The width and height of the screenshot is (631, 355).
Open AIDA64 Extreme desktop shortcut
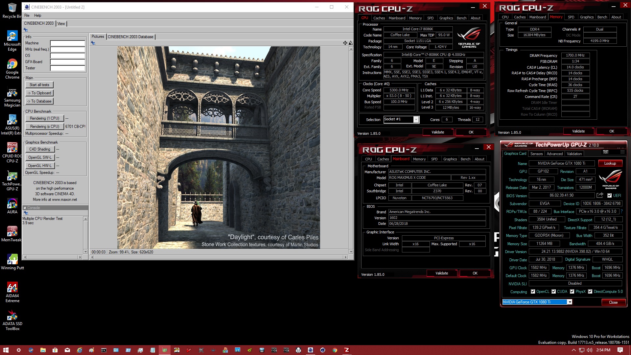coord(12,292)
